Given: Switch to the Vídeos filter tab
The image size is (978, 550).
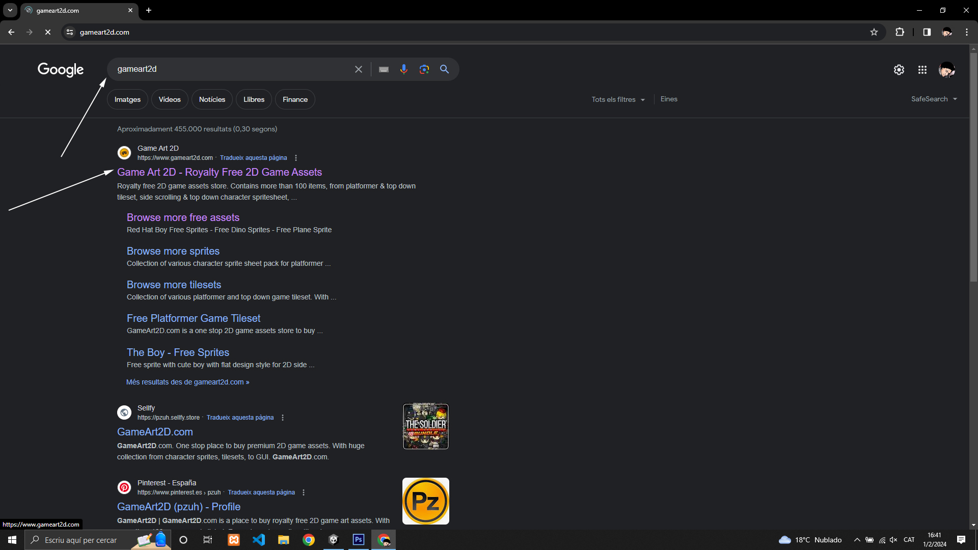Looking at the screenshot, I should pyautogui.click(x=169, y=100).
